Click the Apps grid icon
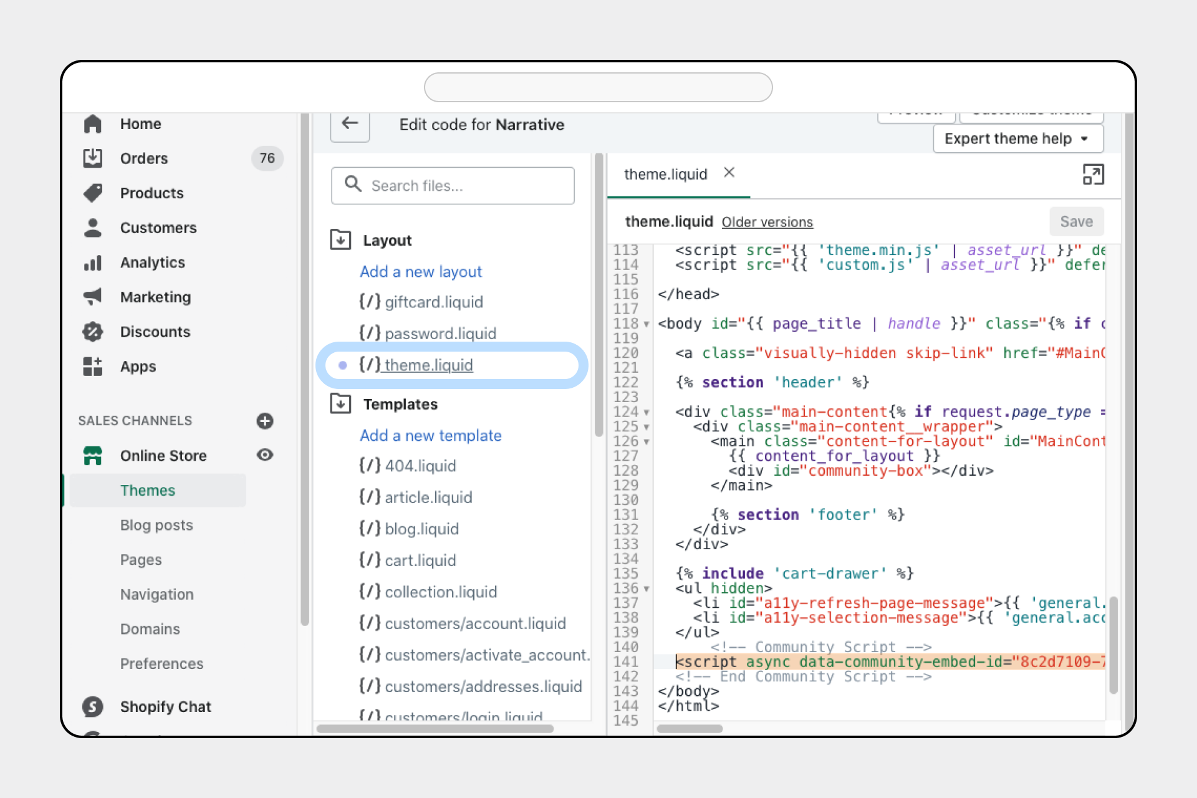This screenshot has height=798, width=1197. (x=92, y=367)
